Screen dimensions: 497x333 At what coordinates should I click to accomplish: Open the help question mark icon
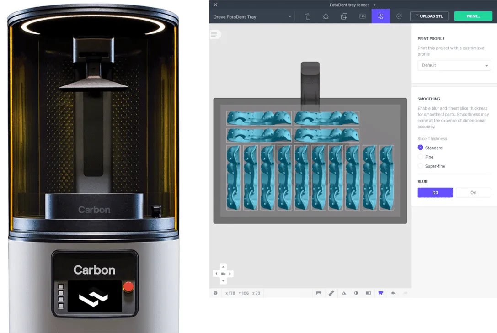215,293
